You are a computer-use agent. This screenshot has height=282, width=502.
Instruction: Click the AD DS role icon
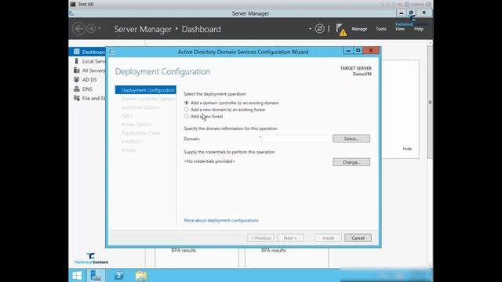coord(77,79)
